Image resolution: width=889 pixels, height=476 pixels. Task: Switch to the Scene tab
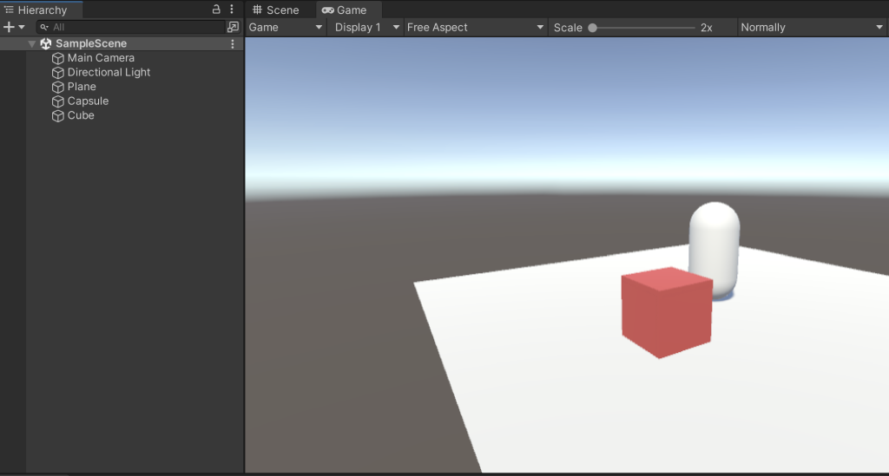click(x=275, y=10)
